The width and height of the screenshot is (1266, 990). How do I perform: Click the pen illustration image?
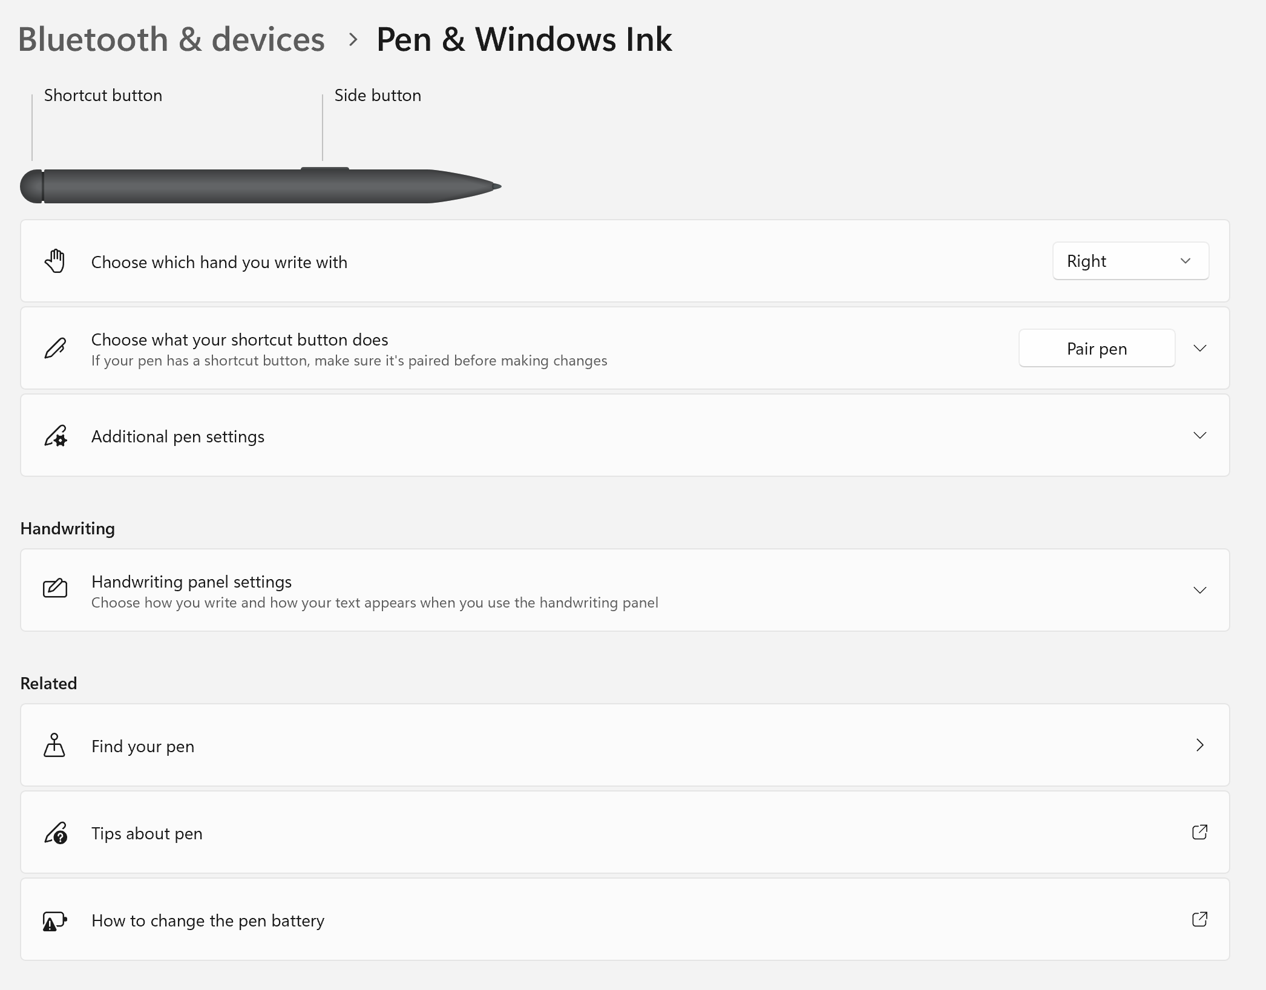260,186
